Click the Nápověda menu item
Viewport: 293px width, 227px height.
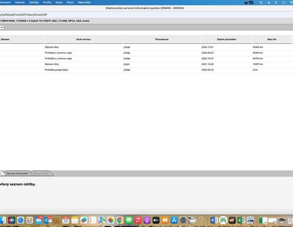pyautogui.click(x=84, y=2)
